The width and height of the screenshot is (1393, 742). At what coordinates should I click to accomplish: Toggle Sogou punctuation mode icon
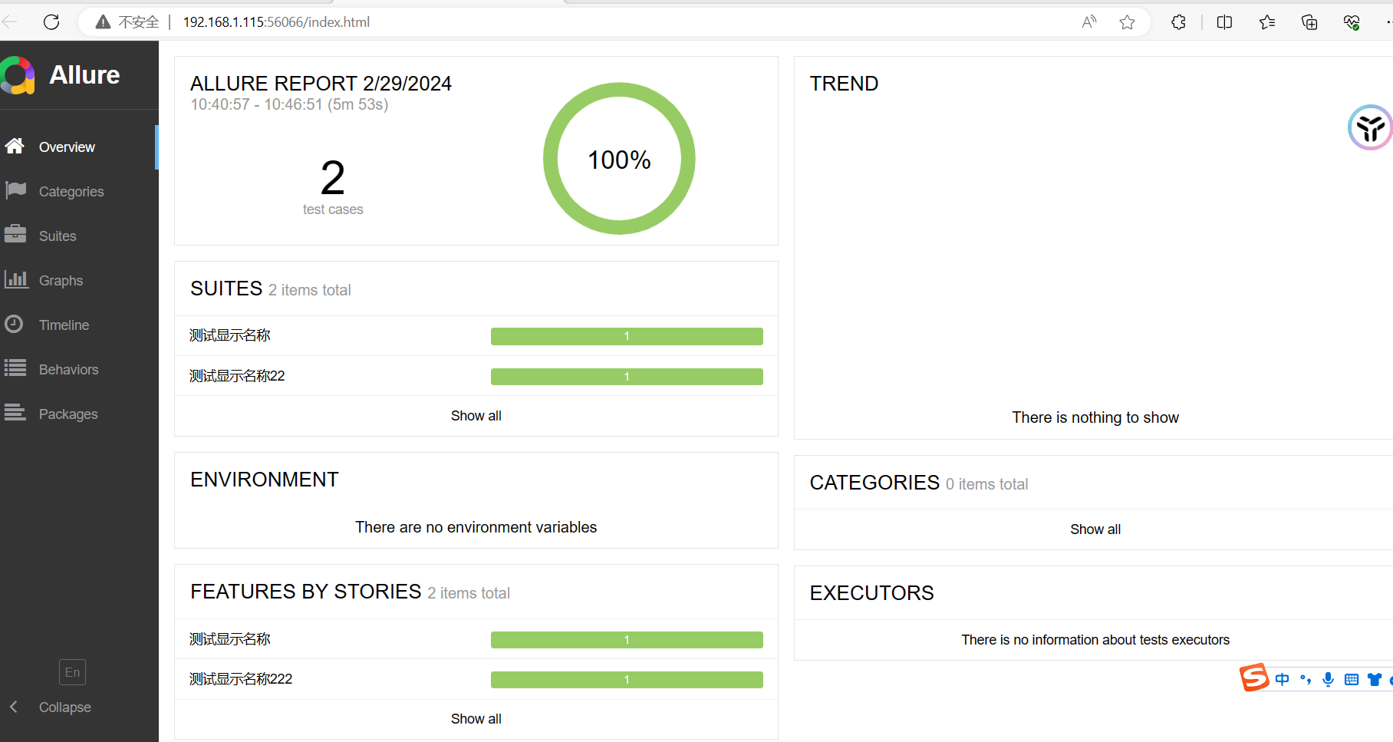pos(1306,679)
